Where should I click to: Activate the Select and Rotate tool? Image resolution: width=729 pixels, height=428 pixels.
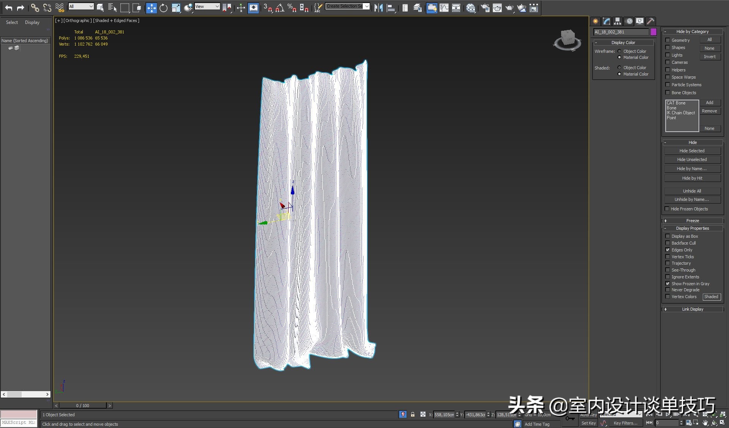coord(163,8)
